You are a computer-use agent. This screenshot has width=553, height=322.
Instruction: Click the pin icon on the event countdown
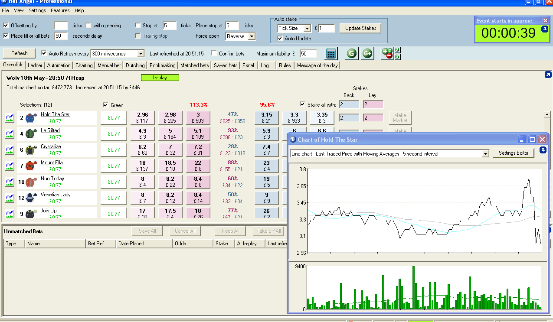pos(545,29)
